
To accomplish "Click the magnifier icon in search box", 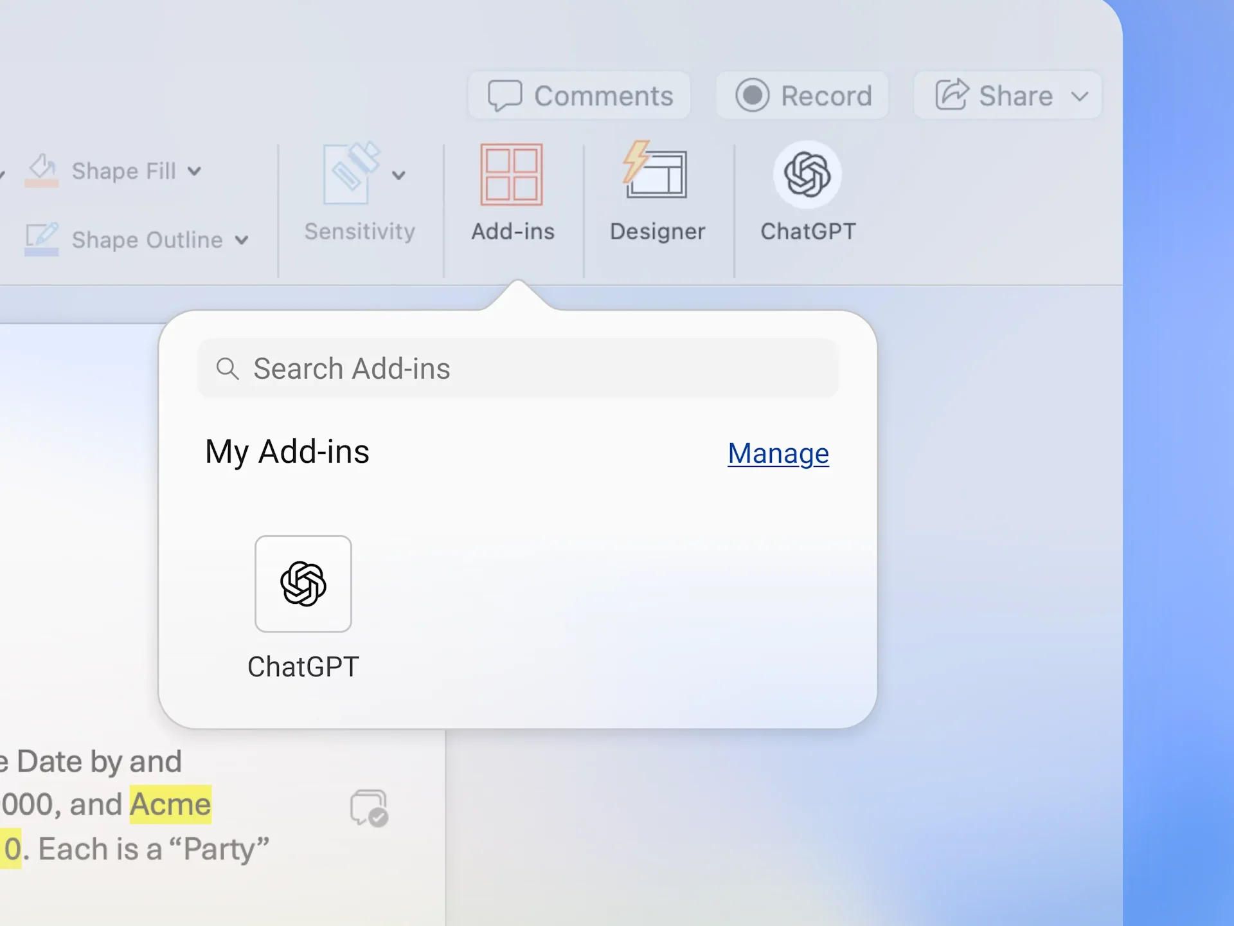I will pyautogui.click(x=227, y=369).
